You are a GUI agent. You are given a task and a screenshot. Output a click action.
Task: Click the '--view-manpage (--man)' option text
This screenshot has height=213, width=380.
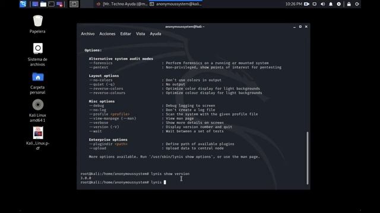point(112,118)
